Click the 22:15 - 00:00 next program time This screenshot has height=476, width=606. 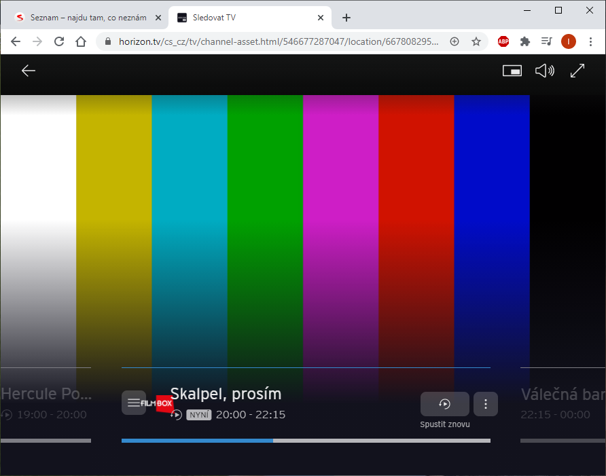[555, 415]
